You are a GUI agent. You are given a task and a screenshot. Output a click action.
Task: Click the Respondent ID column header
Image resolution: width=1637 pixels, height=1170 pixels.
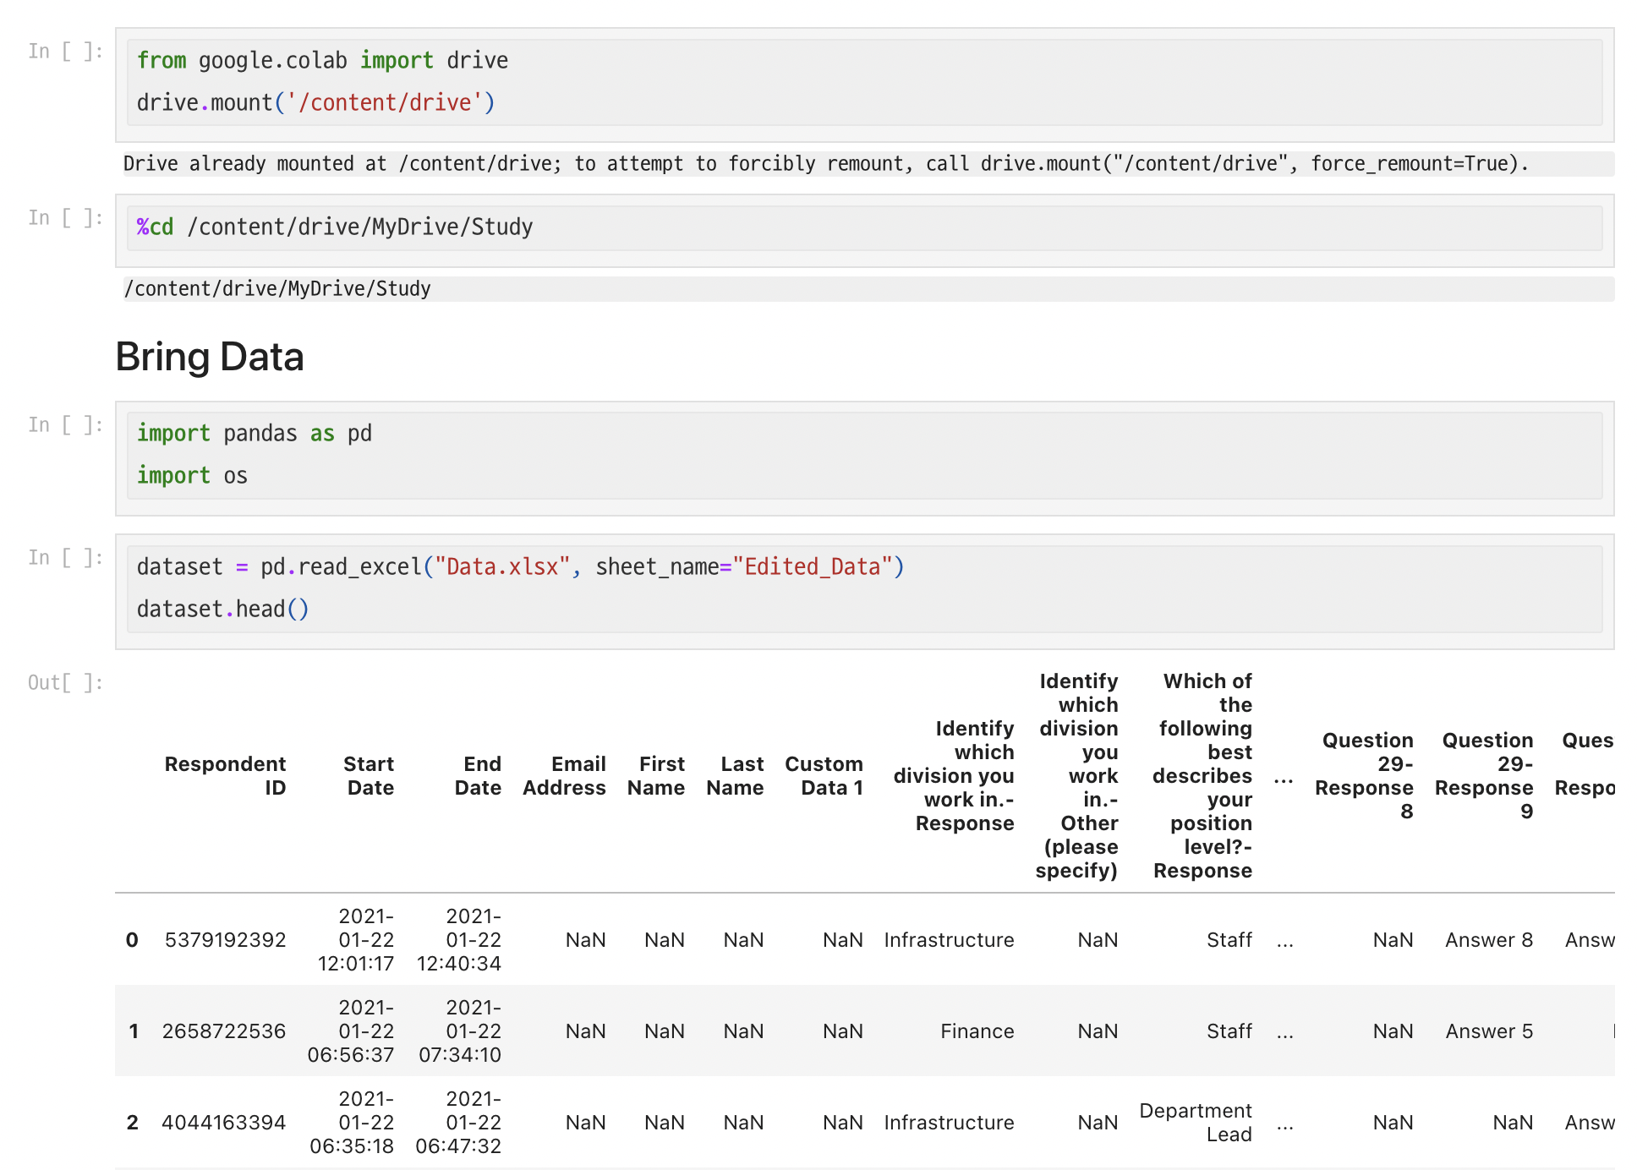click(x=226, y=775)
